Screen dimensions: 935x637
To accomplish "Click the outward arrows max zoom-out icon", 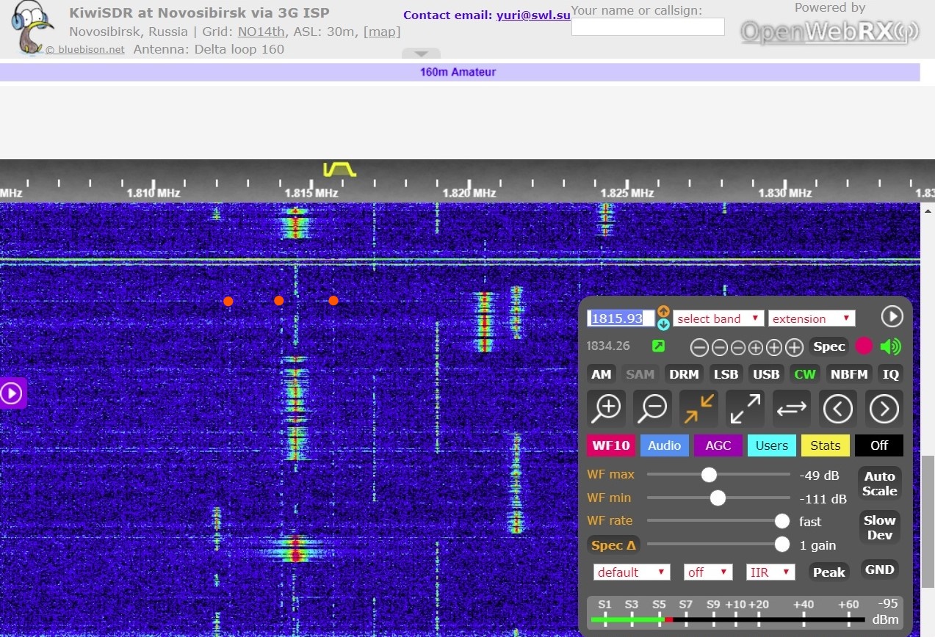I will coord(745,408).
